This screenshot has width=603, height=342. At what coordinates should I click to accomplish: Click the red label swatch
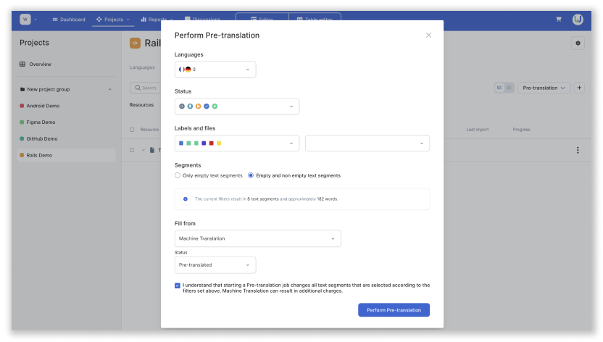point(211,143)
